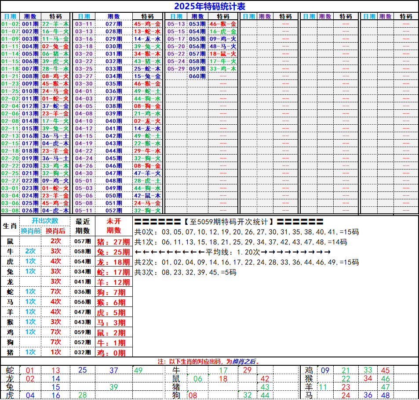This screenshot has height=400, width=419.
Task: Select the 001期 period cell
Action: (30, 24)
